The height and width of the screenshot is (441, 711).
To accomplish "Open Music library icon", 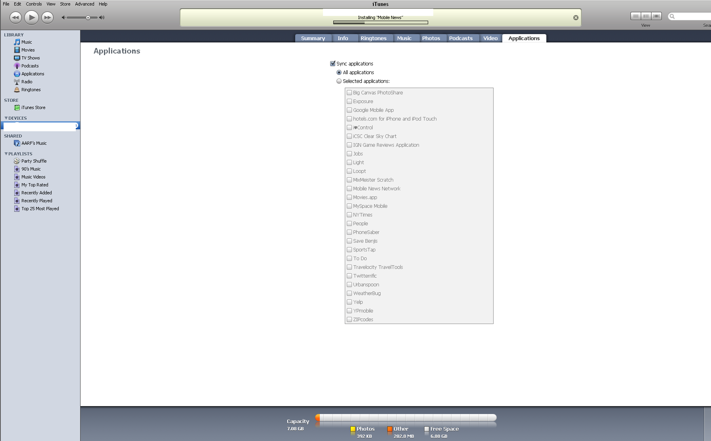I will 17,42.
